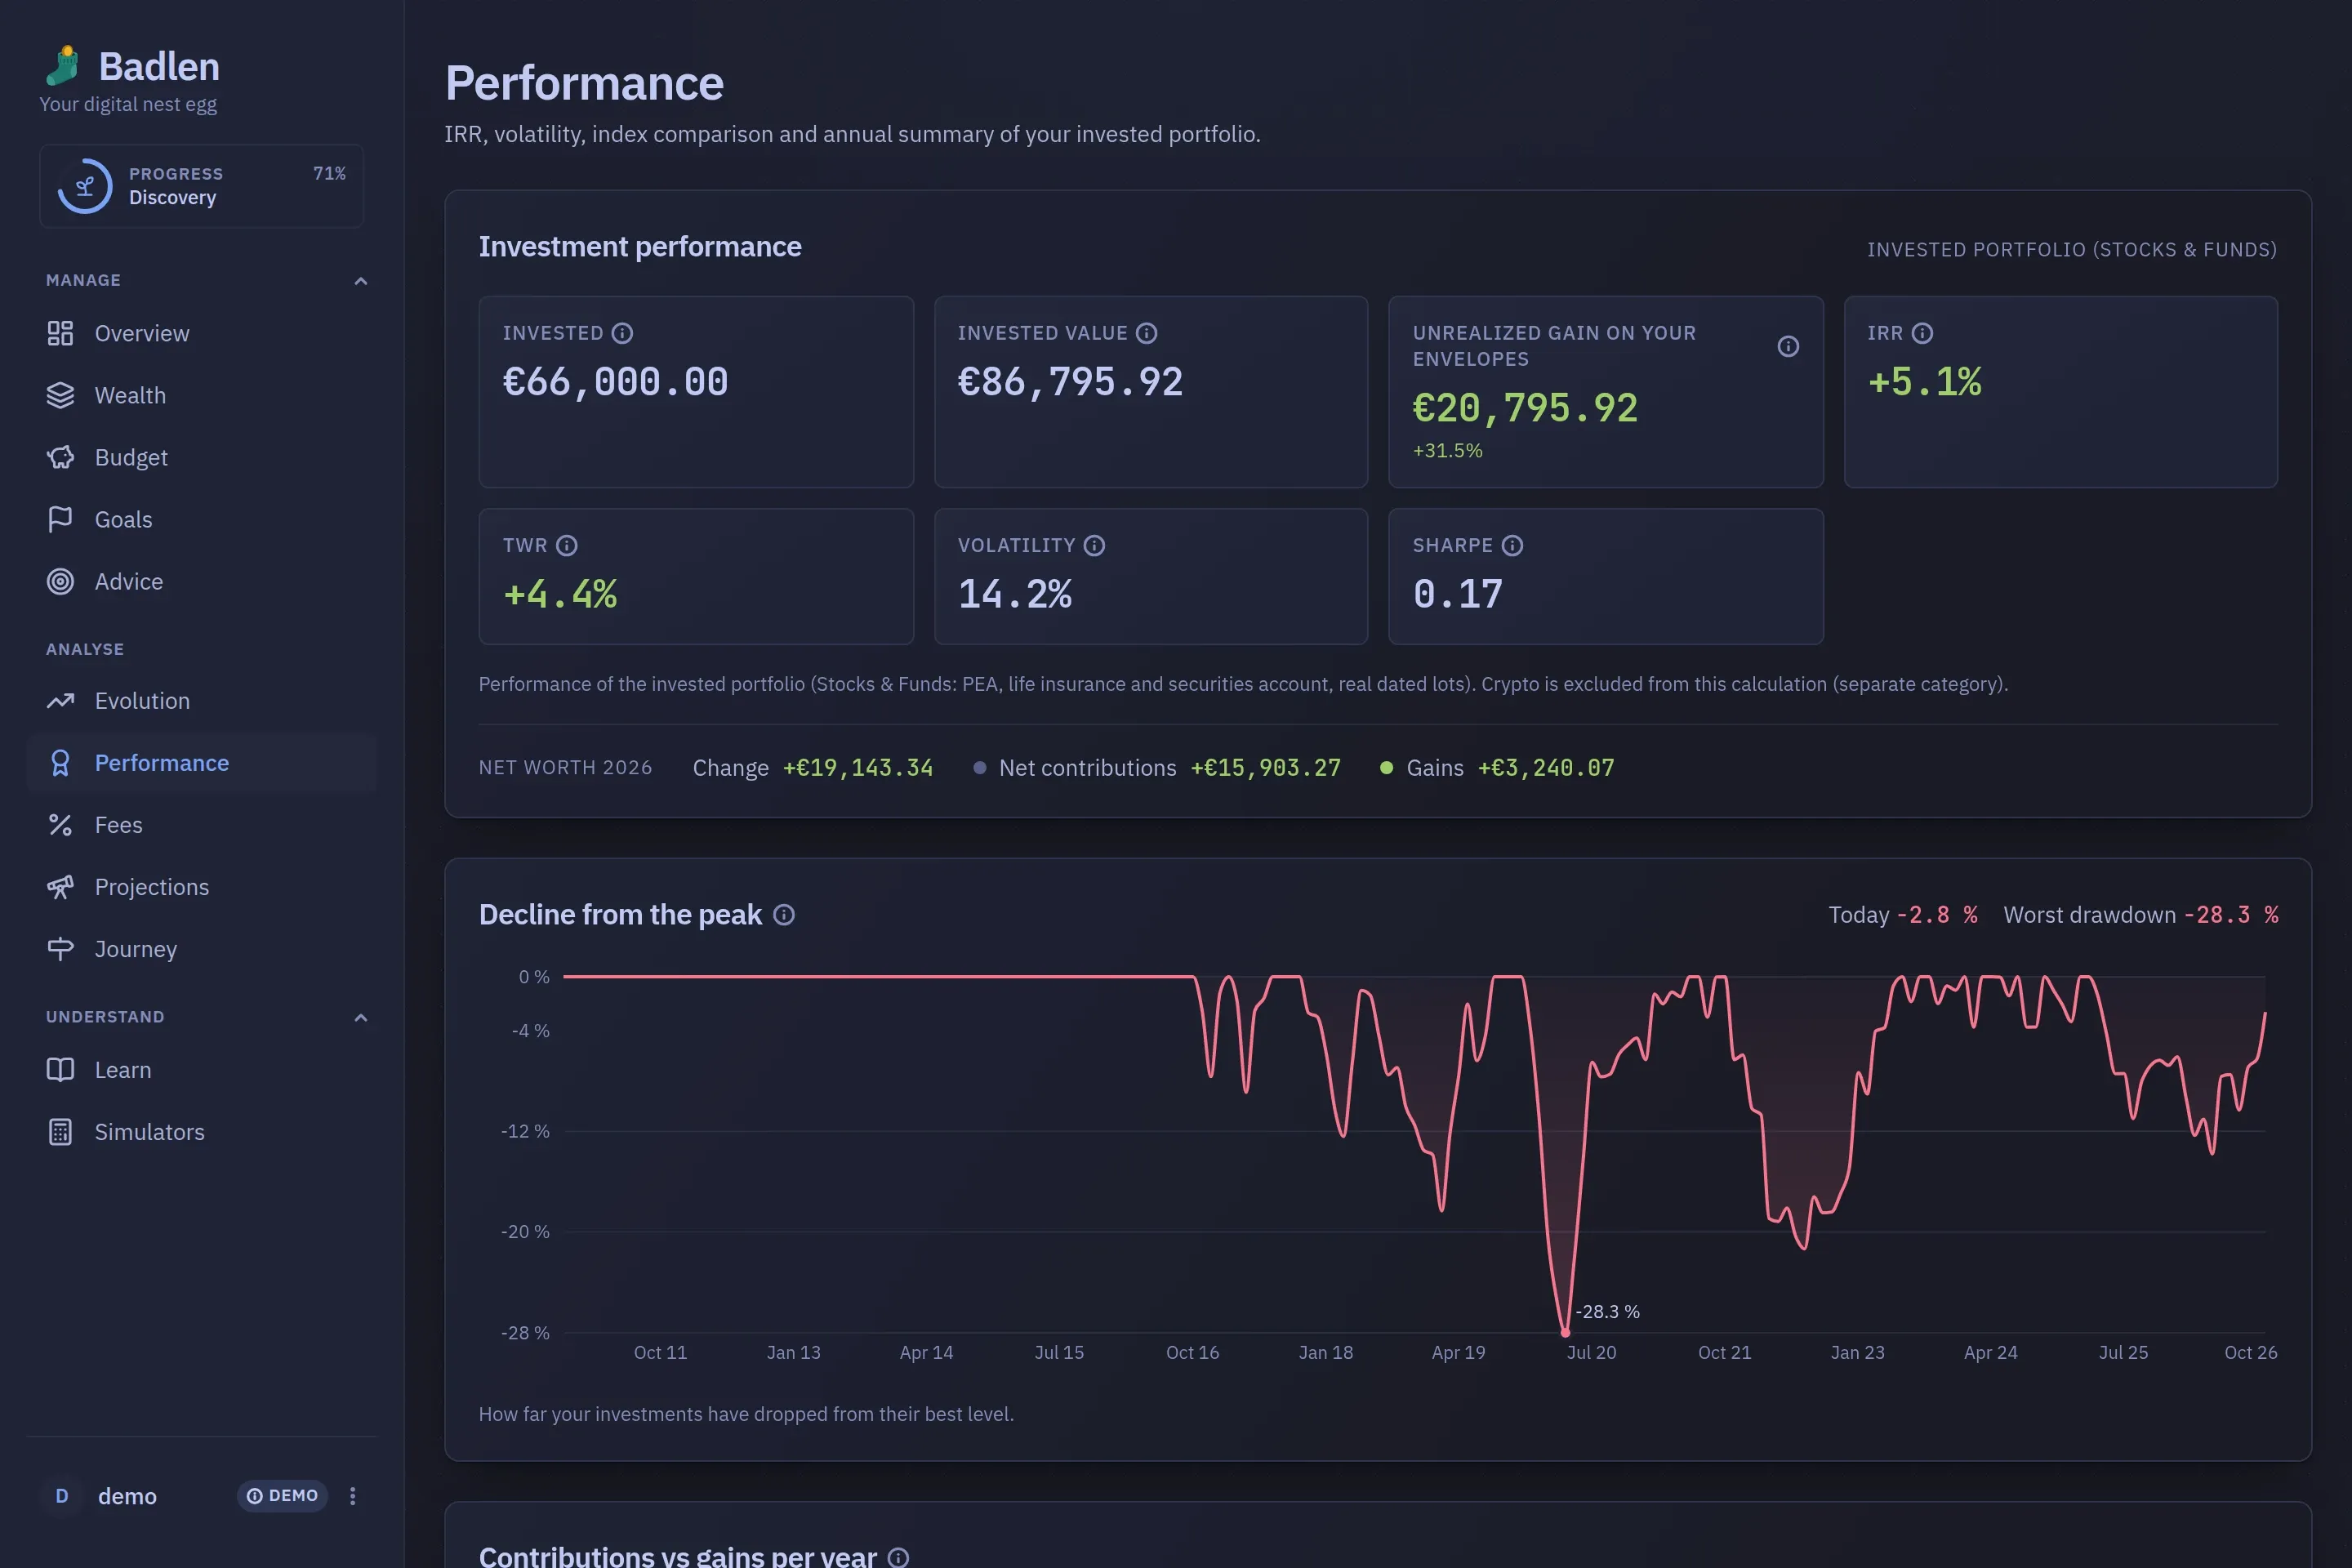
Task: Click the NET WORTH 2026 label
Action: pos(565,768)
